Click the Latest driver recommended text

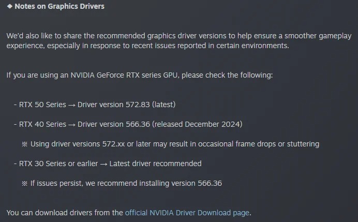click(x=155, y=164)
